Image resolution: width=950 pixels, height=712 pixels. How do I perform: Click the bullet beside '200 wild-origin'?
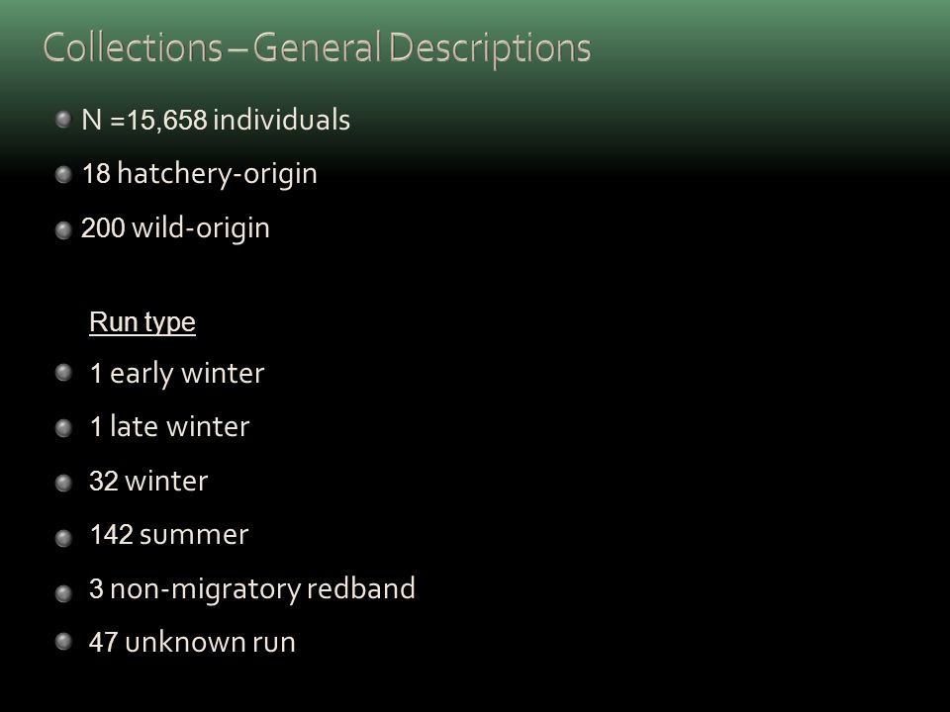(x=63, y=230)
